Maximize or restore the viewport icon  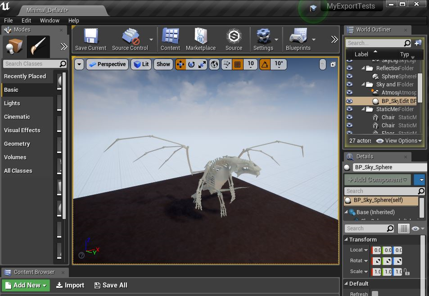click(x=333, y=64)
